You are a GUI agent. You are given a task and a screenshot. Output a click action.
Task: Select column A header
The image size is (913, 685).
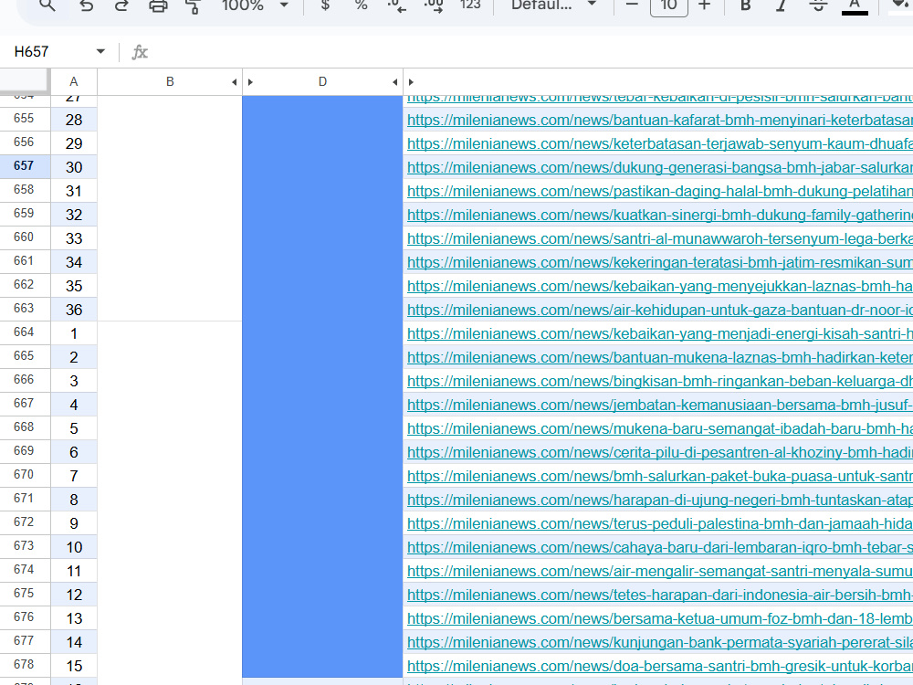point(73,81)
